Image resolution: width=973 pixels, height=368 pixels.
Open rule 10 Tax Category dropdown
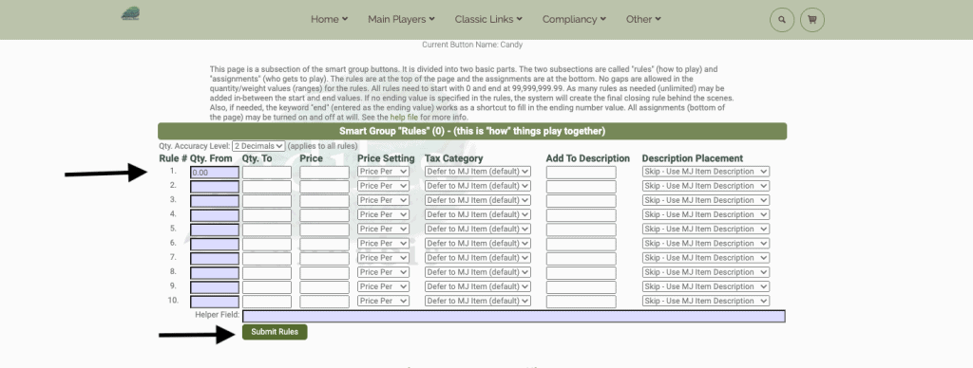point(478,301)
